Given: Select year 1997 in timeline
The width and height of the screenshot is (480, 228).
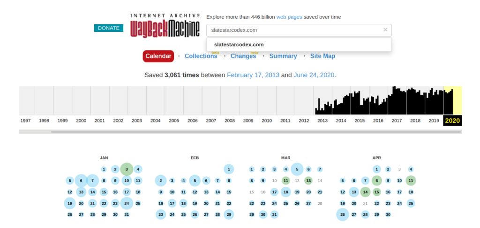Looking at the screenshot, I should pyautogui.click(x=25, y=121).
